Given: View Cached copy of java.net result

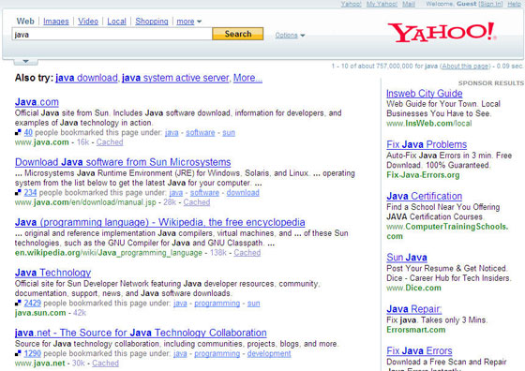Looking at the screenshot, I should [x=105, y=364].
